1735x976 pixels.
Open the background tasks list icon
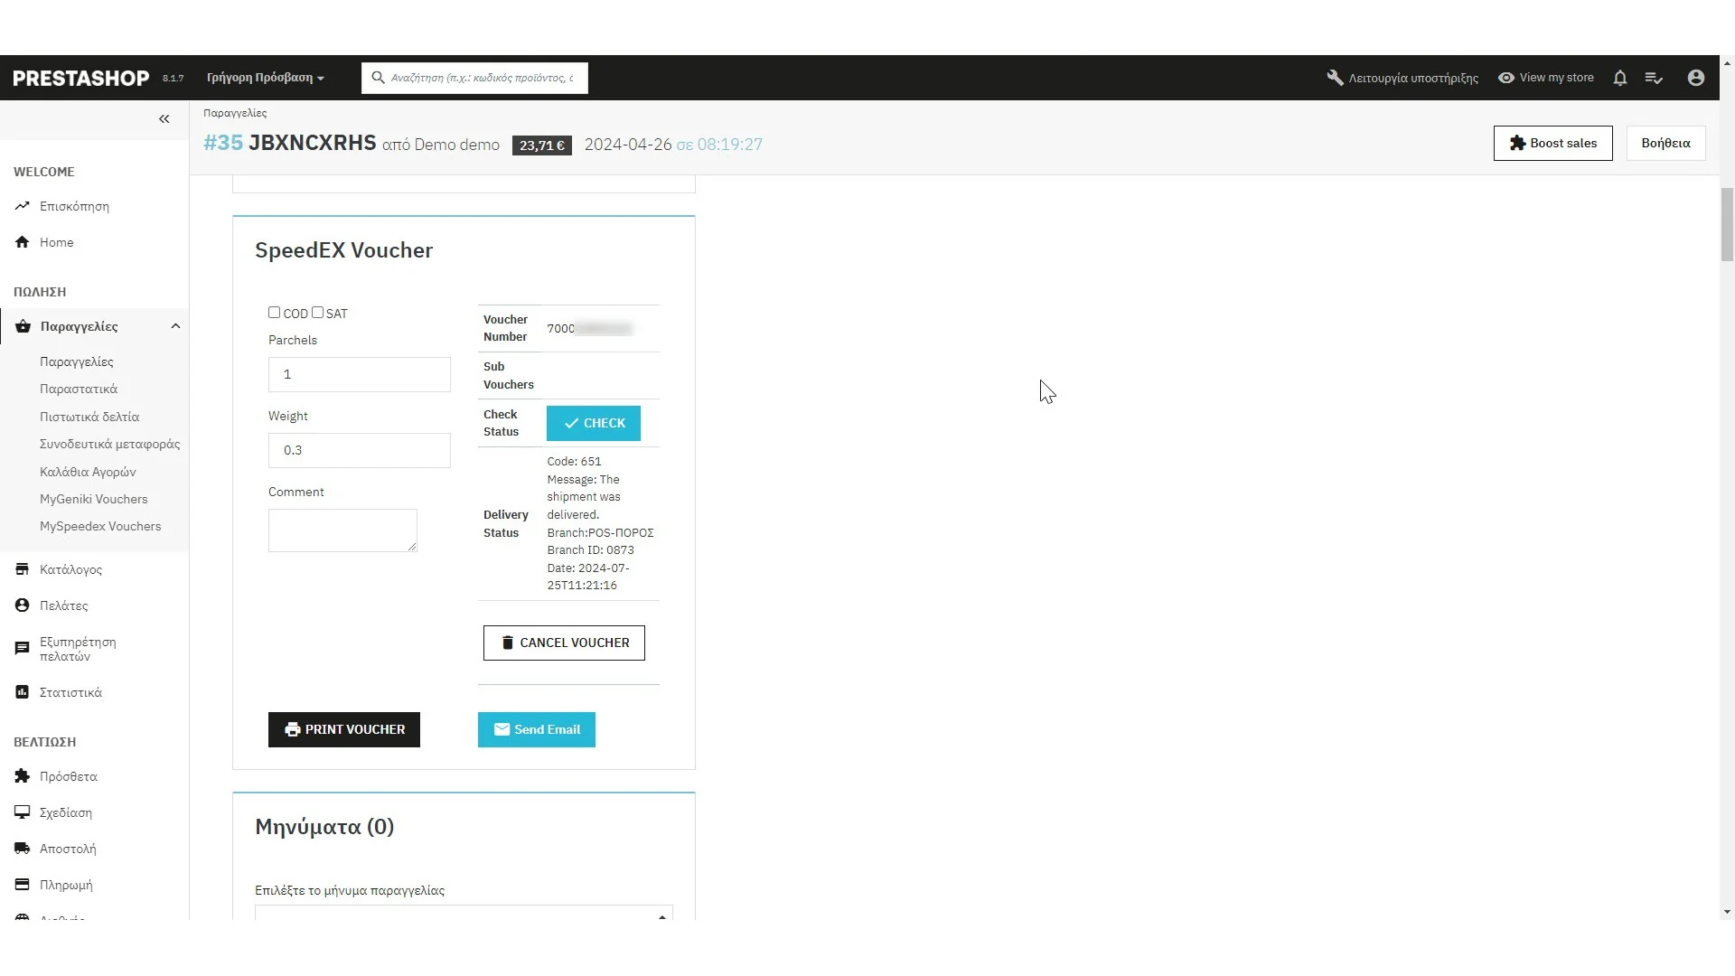1654,78
